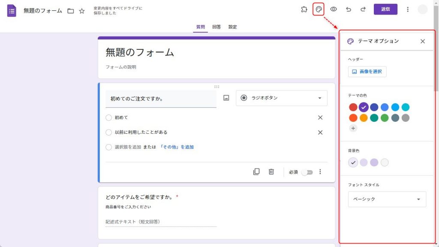
Task: Pick the grey theme color
Action: [406, 118]
